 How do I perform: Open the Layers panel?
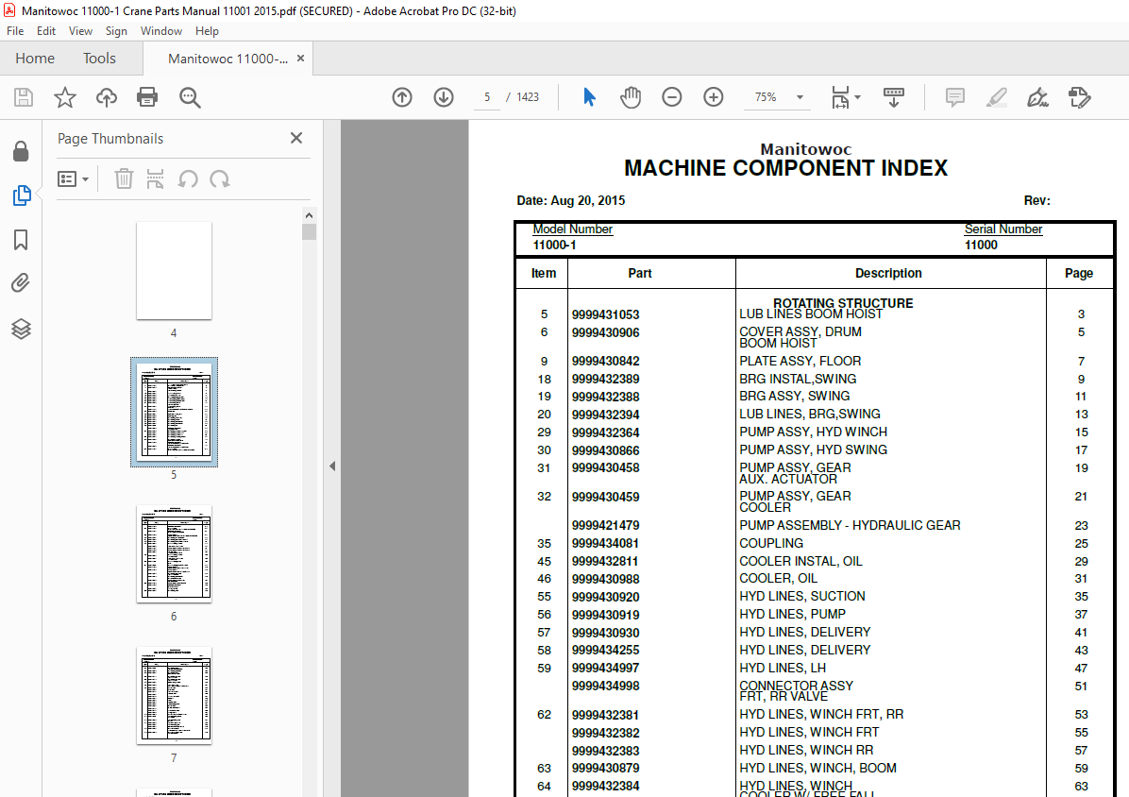coord(21,329)
